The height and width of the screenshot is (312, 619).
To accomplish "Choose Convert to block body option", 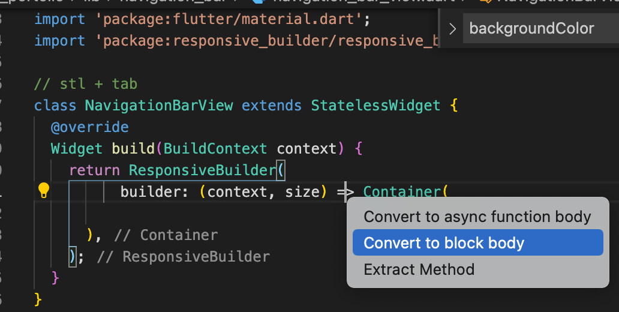I will point(477,243).
